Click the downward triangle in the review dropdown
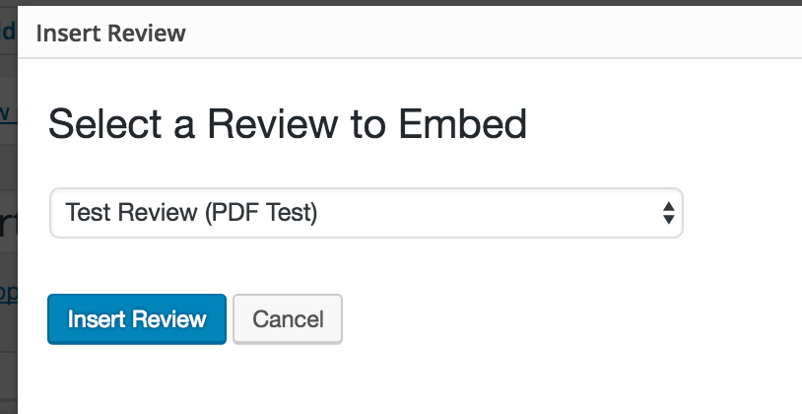 tap(668, 220)
